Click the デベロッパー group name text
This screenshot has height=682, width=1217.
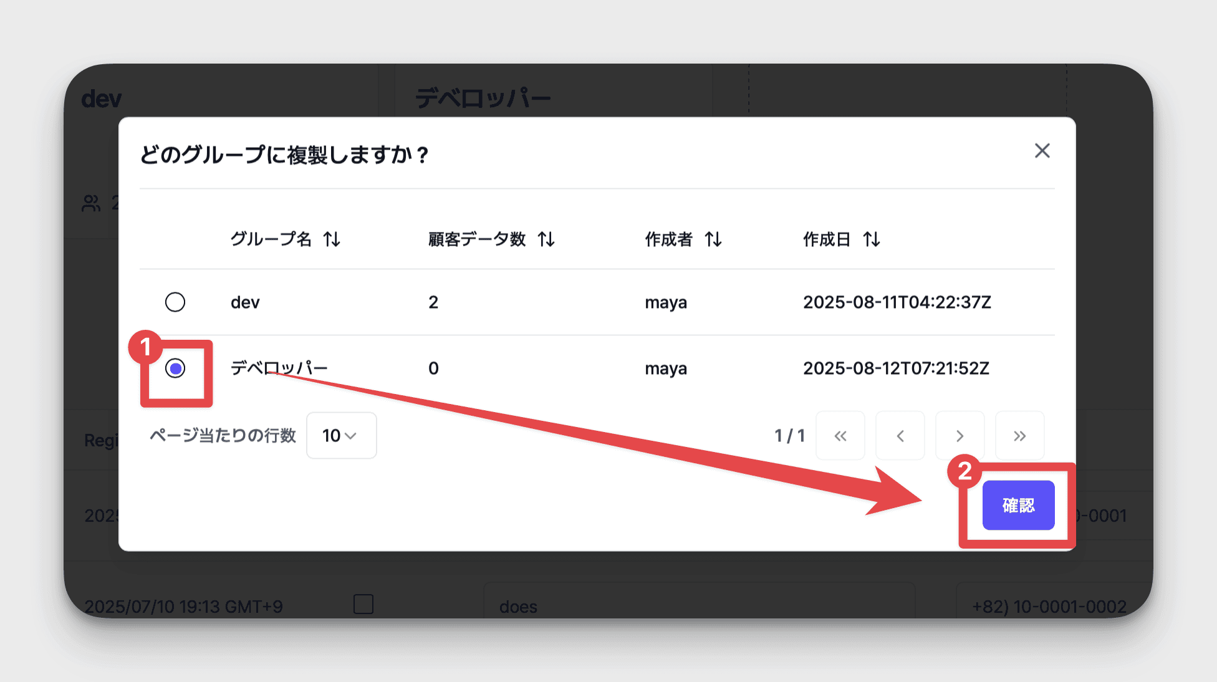279,368
